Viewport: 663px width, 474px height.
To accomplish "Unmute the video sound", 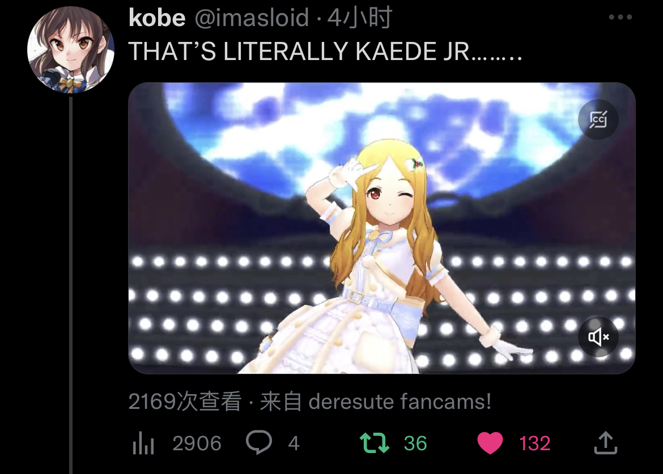I will coord(598,337).
